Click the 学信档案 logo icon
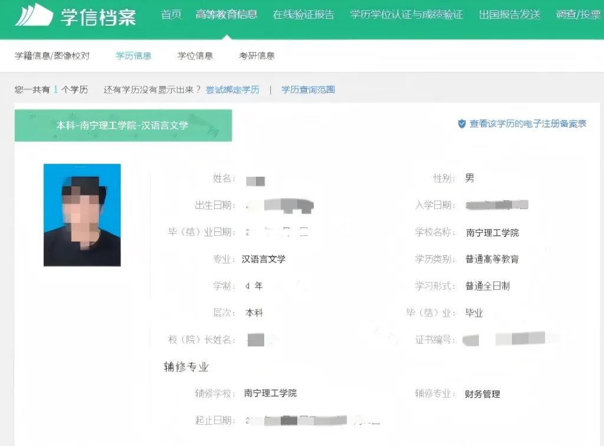The width and height of the screenshot is (604, 446). [x=34, y=15]
